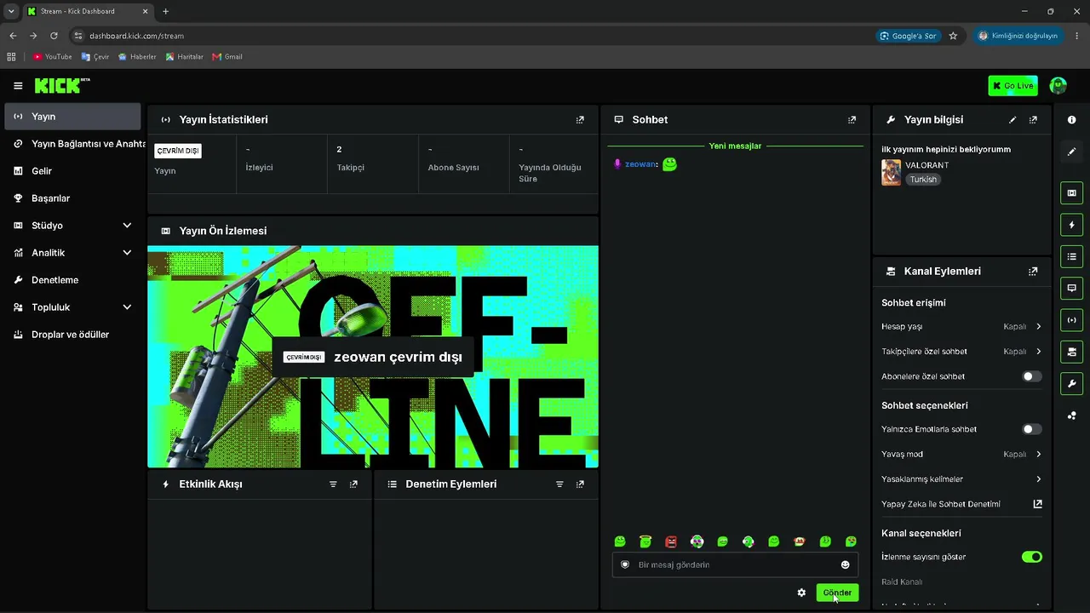Pop out the Sohbet chat panel
Viewport: 1090px width, 613px height.
click(852, 120)
